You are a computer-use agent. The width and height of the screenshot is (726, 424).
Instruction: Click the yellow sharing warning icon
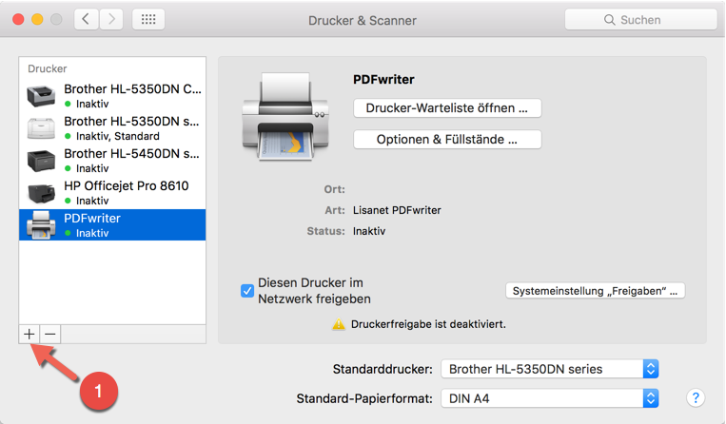(339, 323)
